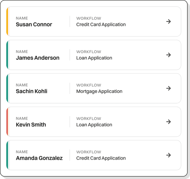This screenshot has width=190, height=179.
Task: Click the arrow on Amanda Gonzalez's card
Action: point(168,155)
